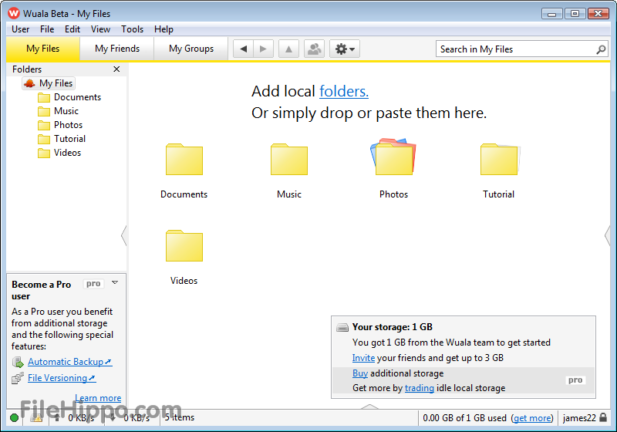Click the pro badge beside Become a Pro
Screen dimensions: 617x432
tap(93, 284)
